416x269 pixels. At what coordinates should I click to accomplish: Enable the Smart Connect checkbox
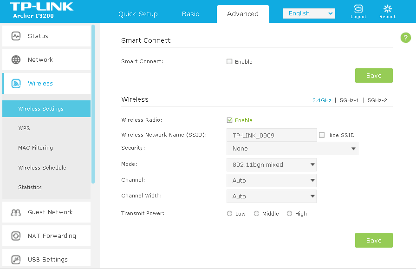[x=229, y=62]
